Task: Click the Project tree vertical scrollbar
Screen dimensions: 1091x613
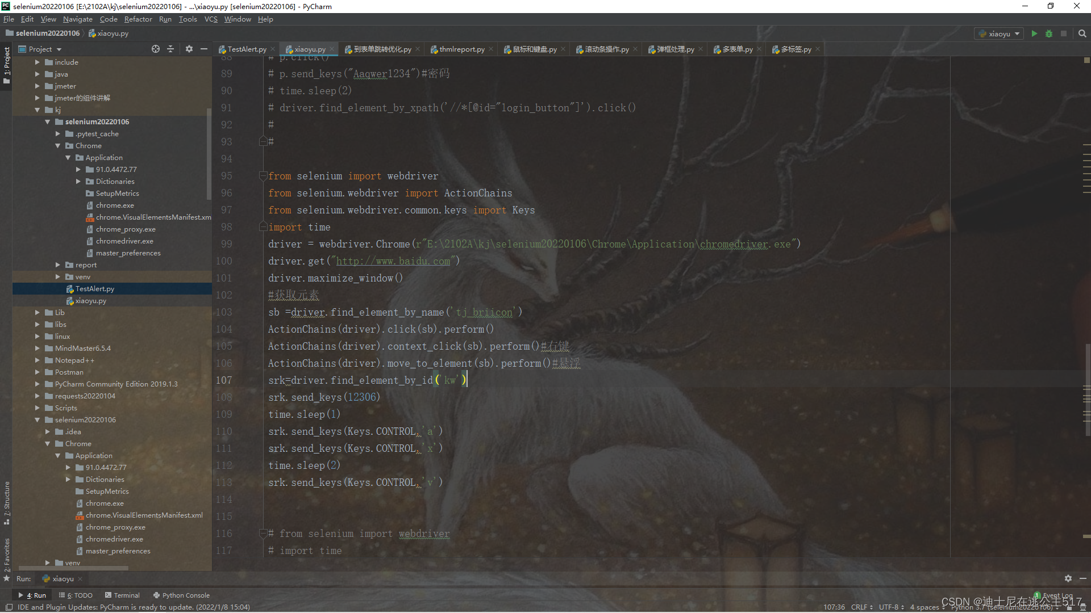Action: point(209,153)
